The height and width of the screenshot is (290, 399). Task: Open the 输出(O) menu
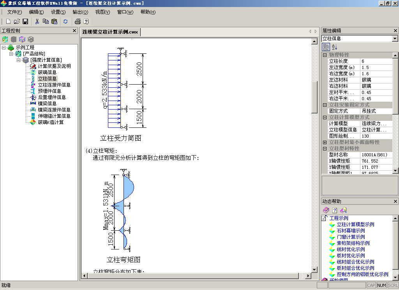click(x=80, y=12)
